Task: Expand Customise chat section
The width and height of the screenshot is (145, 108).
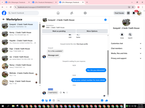Action: tap(126, 43)
